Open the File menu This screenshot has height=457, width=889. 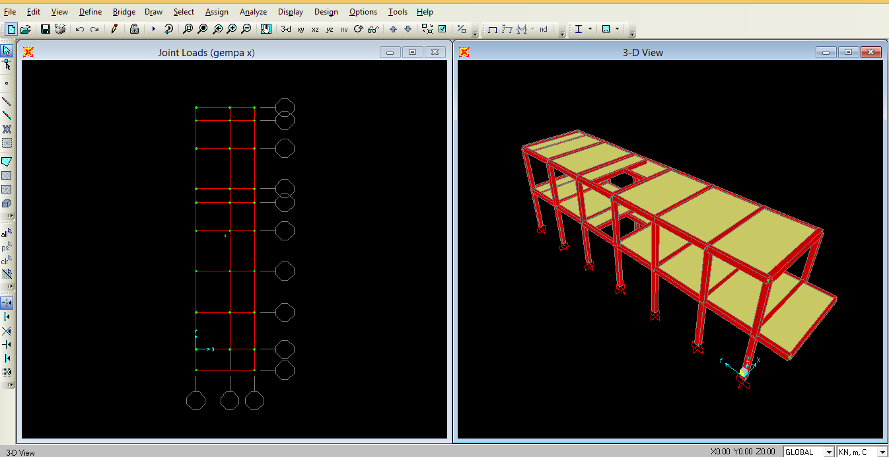(10, 12)
